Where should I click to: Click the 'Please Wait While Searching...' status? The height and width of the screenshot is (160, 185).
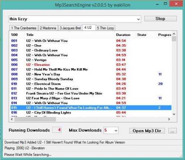[x=28, y=154]
